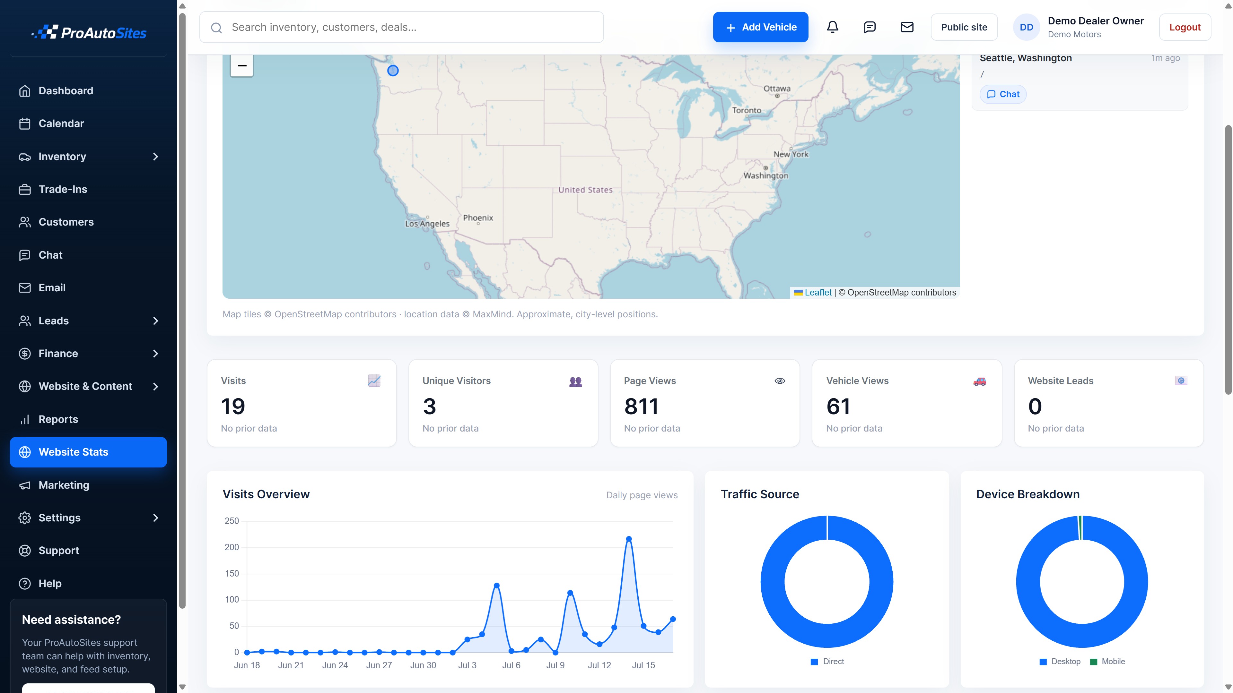Click the Visits stat card value 19

coord(233,406)
